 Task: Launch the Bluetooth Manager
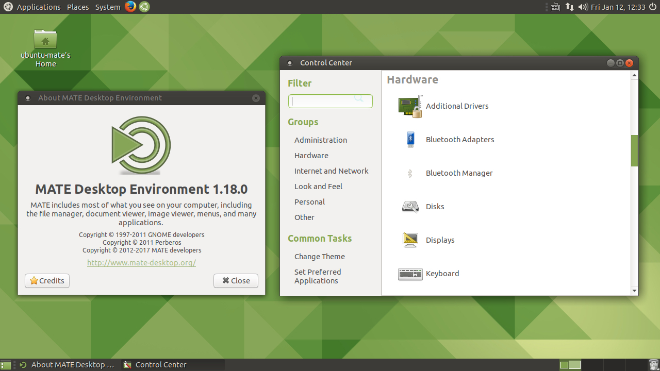click(458, 173)
